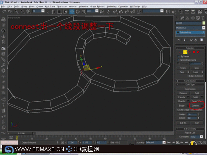This screenshot has width=207, height=155.
Task: Open the Utilities command panel tab
Action: point(203,18)
